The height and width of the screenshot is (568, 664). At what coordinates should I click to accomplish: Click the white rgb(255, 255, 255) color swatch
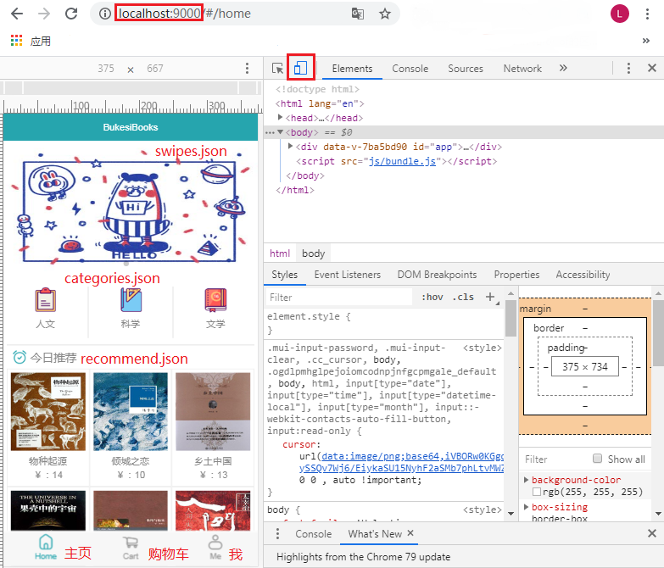point(537,492)
